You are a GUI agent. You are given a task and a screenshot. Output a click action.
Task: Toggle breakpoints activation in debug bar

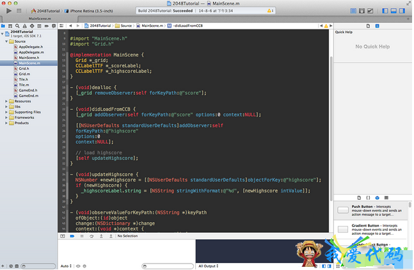point(72,236)
